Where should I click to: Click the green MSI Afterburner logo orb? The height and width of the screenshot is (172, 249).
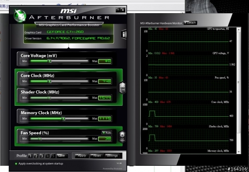(x=20, y=16)
